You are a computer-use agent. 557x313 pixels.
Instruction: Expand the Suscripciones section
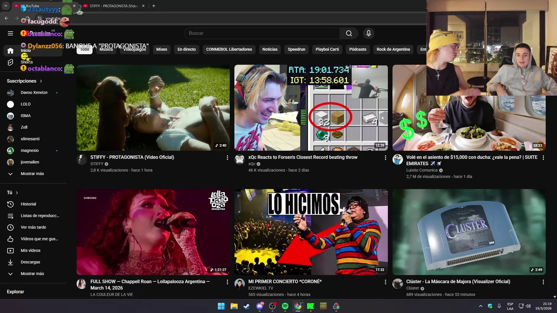coord(24,81)
